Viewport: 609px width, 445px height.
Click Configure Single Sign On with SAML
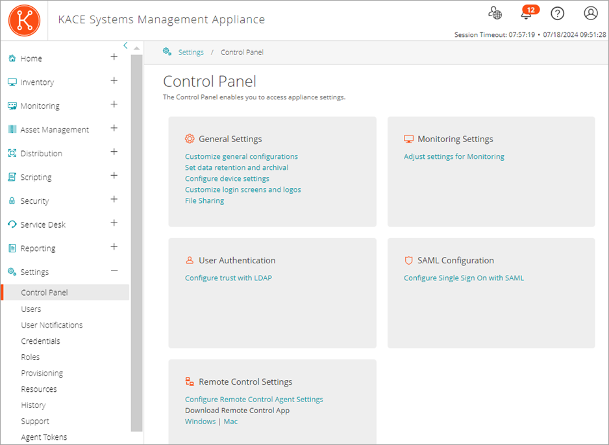(464, 278)
